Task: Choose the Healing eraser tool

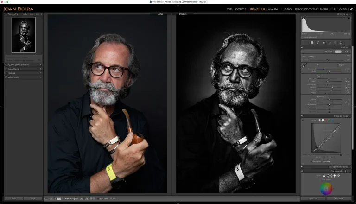Action: click(x=324, y=43)
